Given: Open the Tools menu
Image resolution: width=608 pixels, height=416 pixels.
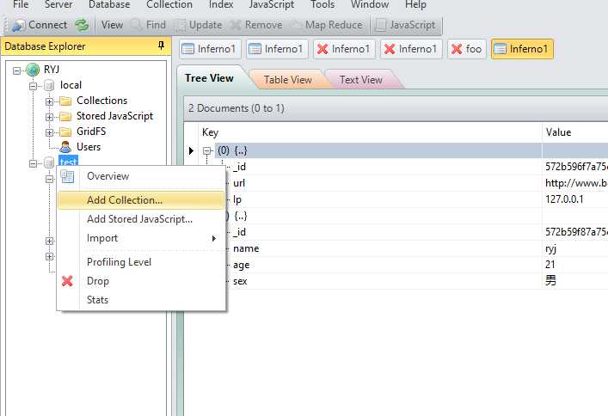Looking at the screenshot, I should [322, 4].
